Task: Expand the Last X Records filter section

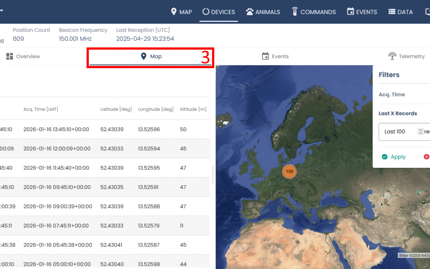Action: click(x=398, y=114)
